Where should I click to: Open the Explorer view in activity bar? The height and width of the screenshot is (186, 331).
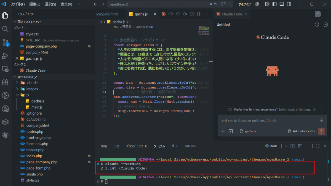(5, 15)
